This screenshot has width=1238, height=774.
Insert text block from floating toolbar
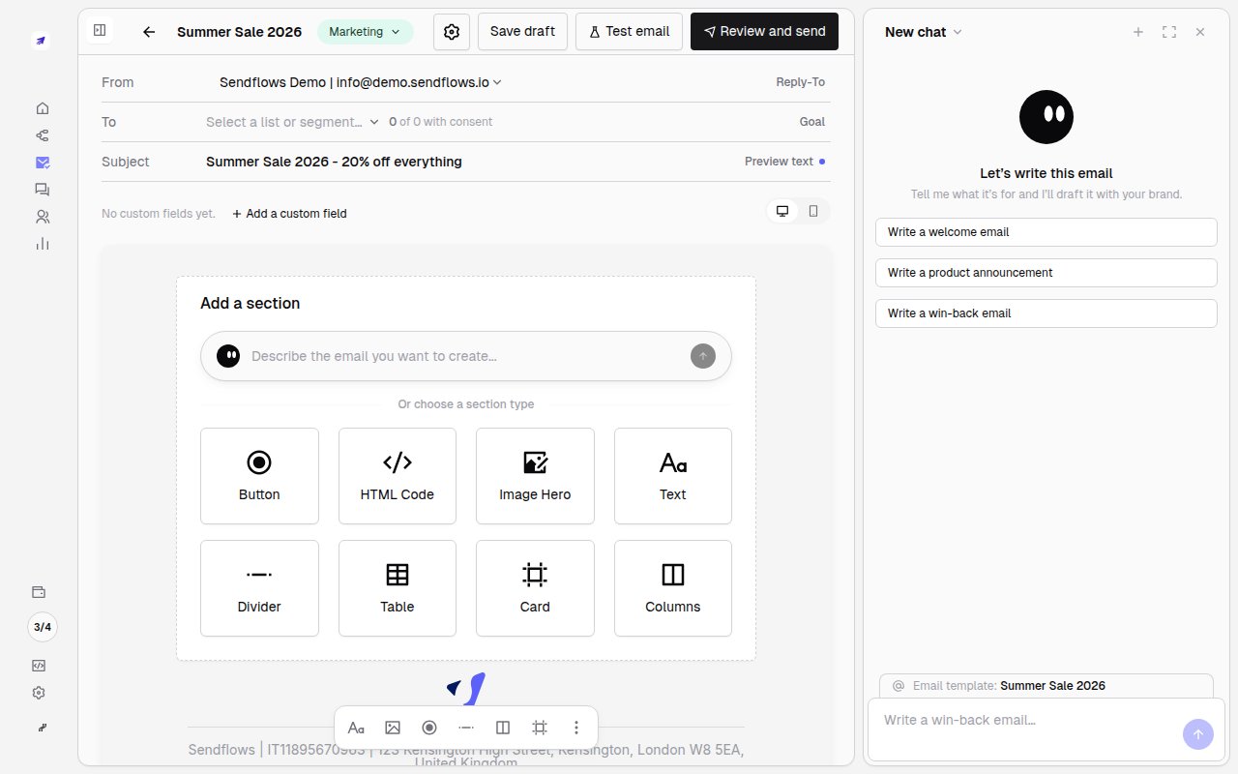[x=356, y=728]
